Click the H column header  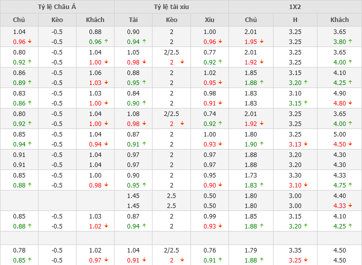coord(295,20)
